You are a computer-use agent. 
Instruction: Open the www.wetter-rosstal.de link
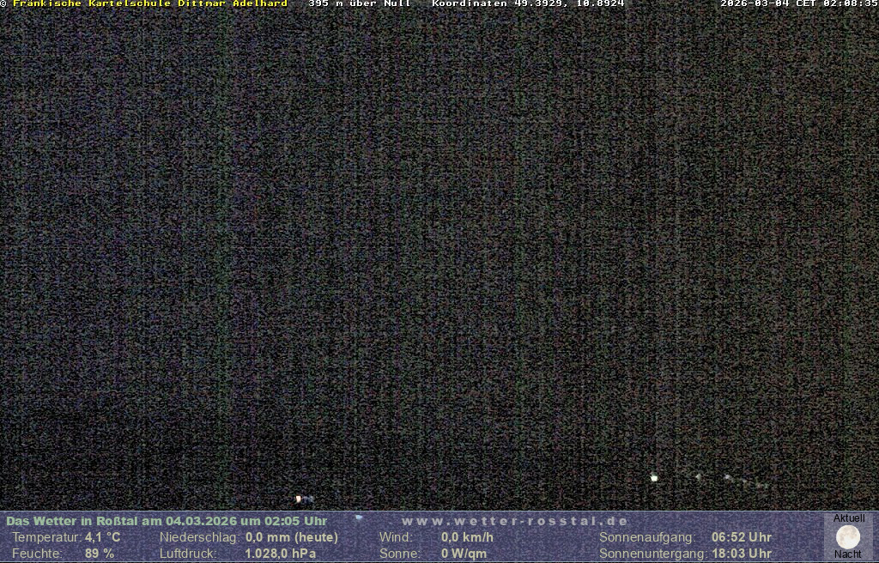pos(515,521)
